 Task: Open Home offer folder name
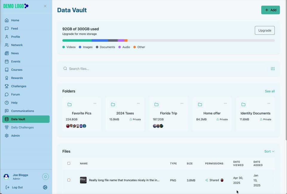pos(212,113)
